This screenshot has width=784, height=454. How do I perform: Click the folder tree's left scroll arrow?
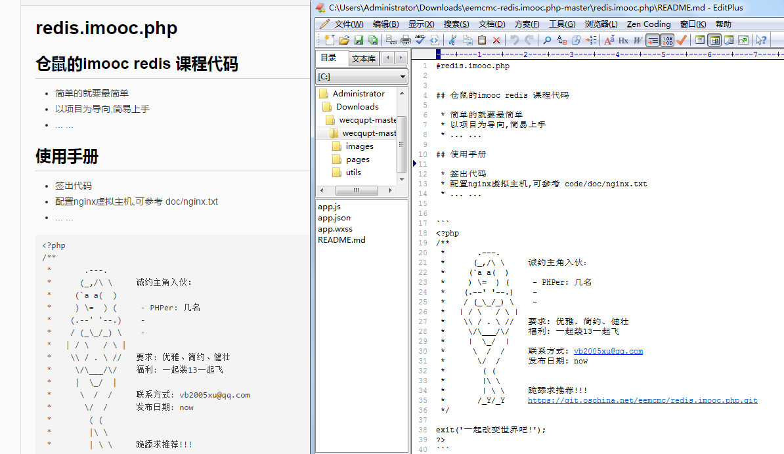click(x=322, y=190)
